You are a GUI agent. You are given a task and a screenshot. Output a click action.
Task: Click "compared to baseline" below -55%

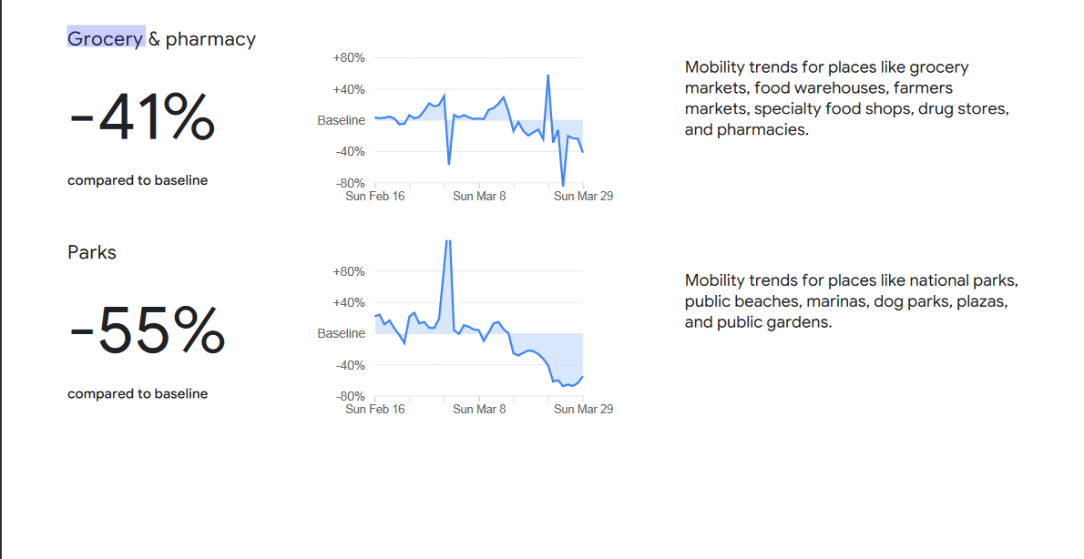[138, 393]
